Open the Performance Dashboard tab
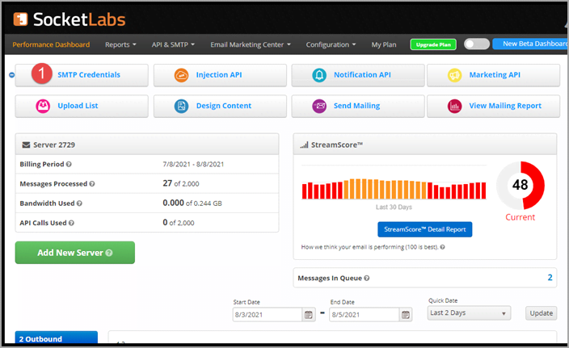 coord(51,44)
